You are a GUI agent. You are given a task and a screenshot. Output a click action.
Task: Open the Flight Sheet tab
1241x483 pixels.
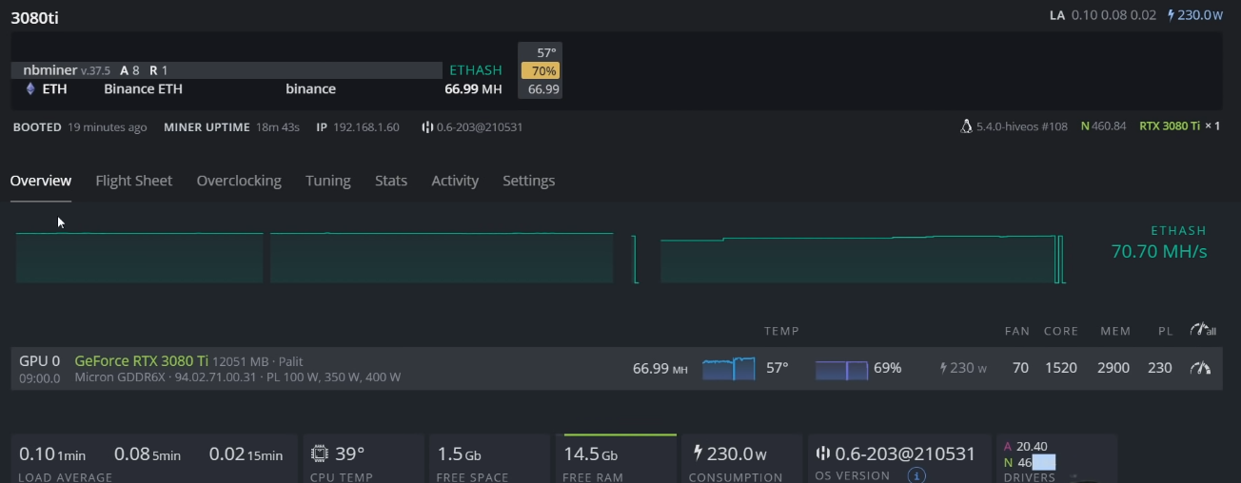[134, 181]
